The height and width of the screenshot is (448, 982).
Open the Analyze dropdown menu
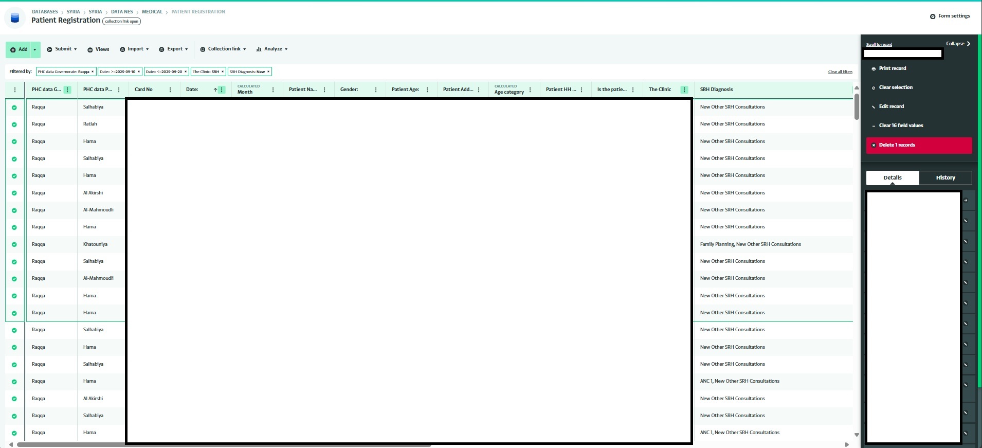coord(272,49)
